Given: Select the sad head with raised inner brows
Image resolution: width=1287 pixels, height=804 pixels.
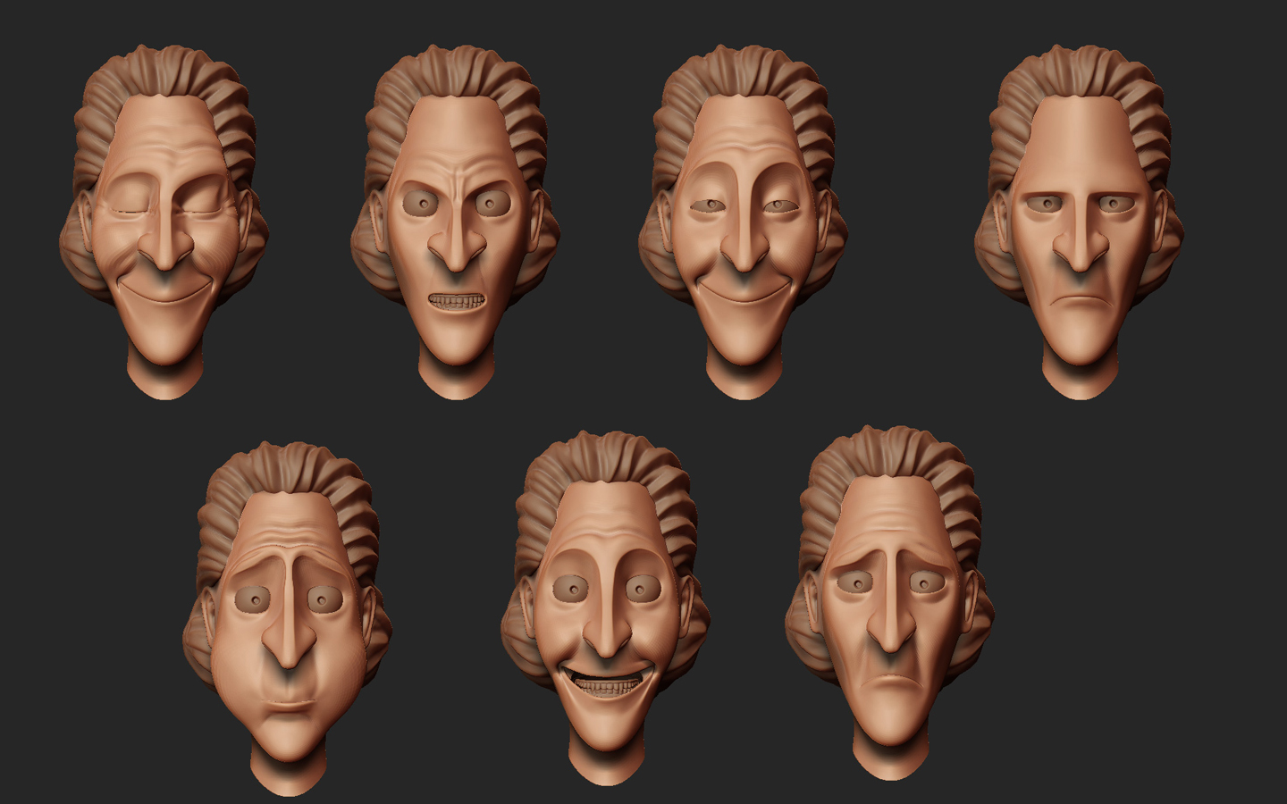Looking at the screenshot, I should (x=890, y=603).
